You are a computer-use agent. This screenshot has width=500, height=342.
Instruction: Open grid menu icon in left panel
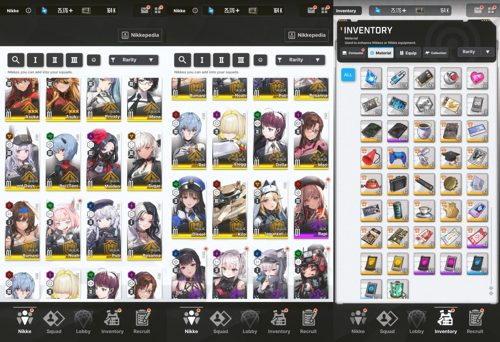pyautogui.click(x=158, y=11)
